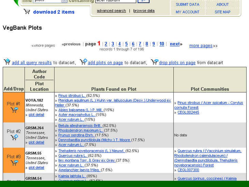
Task: Click add all query results link
Action: pos(32,63)
